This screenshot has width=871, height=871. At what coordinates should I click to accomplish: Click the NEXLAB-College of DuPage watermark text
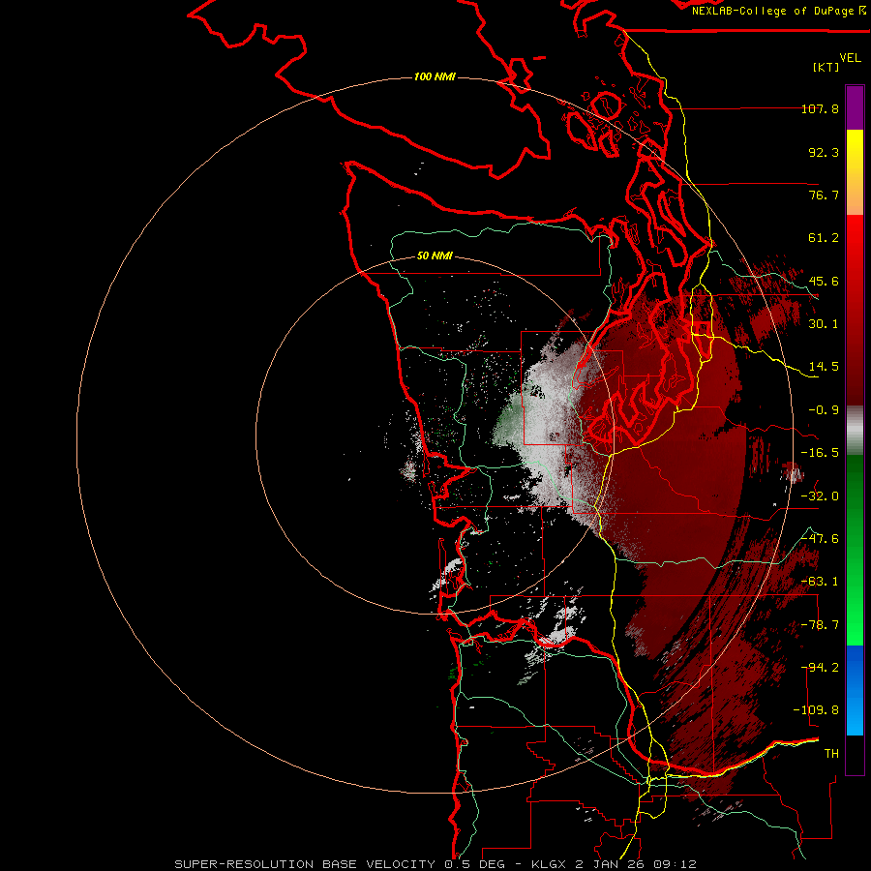tap(773, 11)
